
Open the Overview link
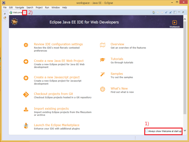117,44
